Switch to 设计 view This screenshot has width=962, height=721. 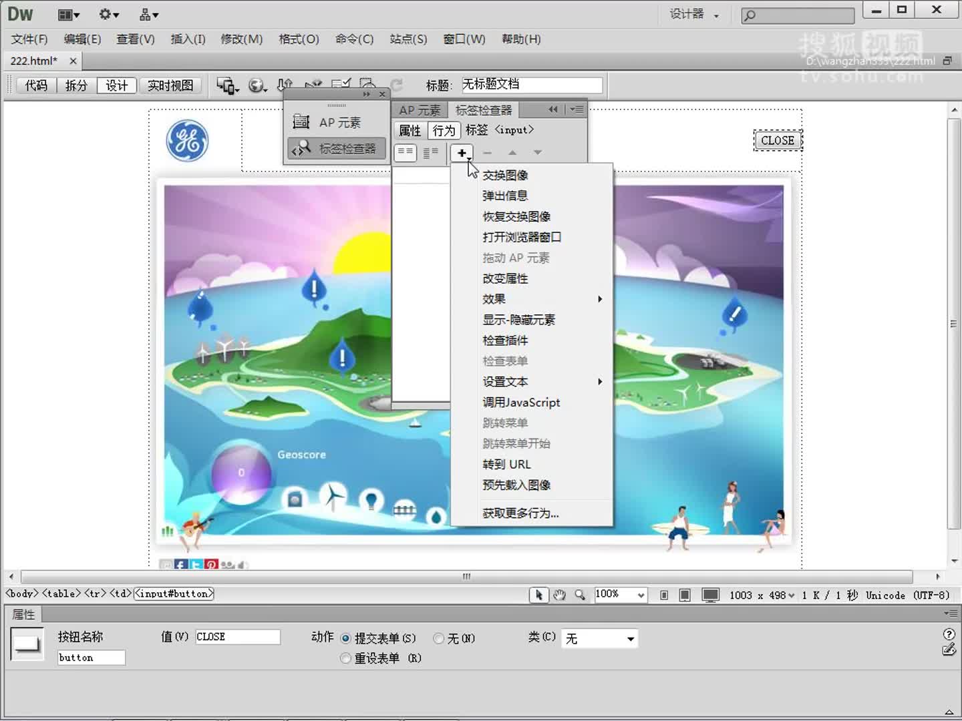tap(117, 85)
